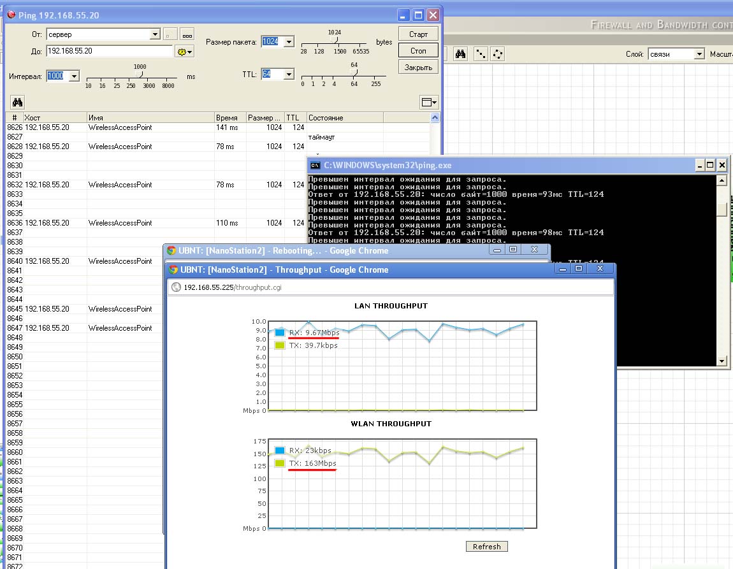Select the diagonal dotted-line layout tool

(481, 54)
